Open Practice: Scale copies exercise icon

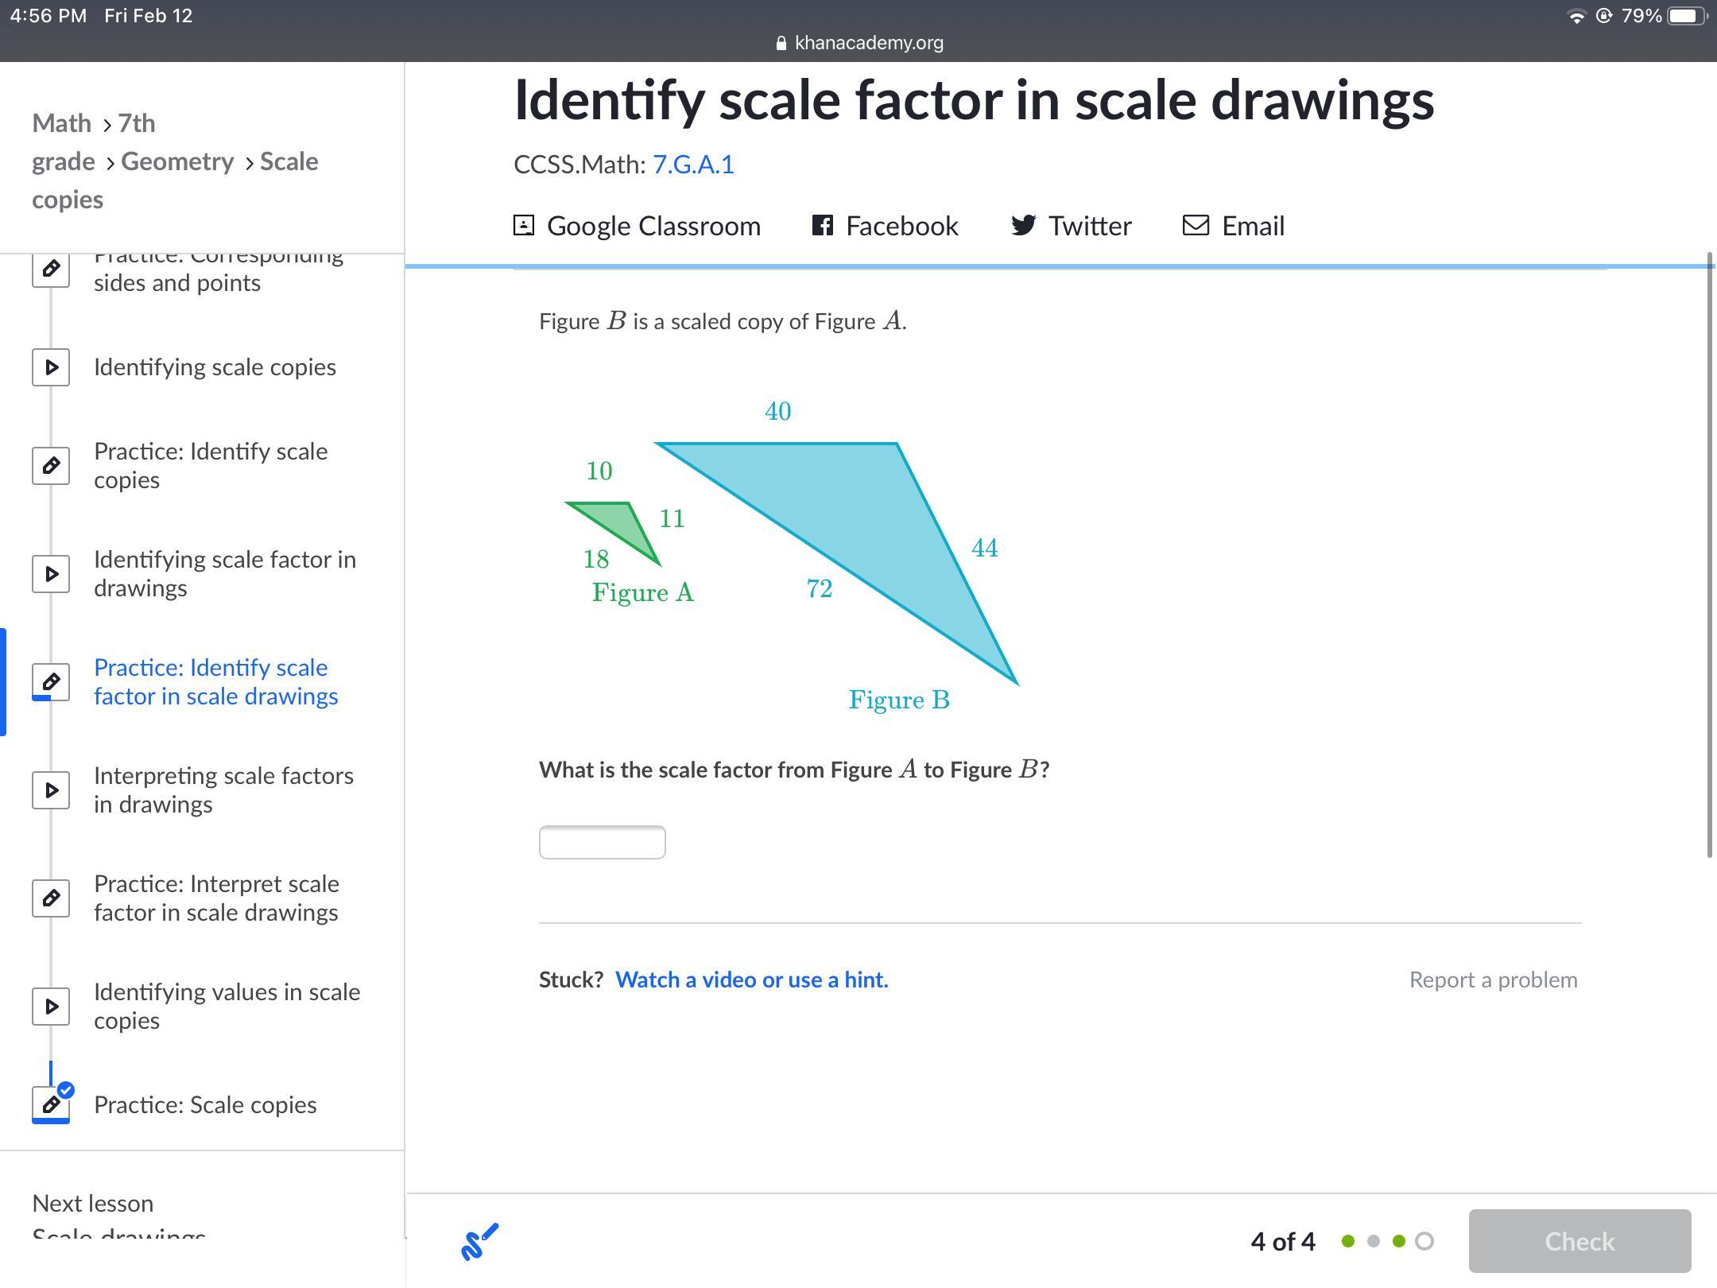[x=51, y=1104]
